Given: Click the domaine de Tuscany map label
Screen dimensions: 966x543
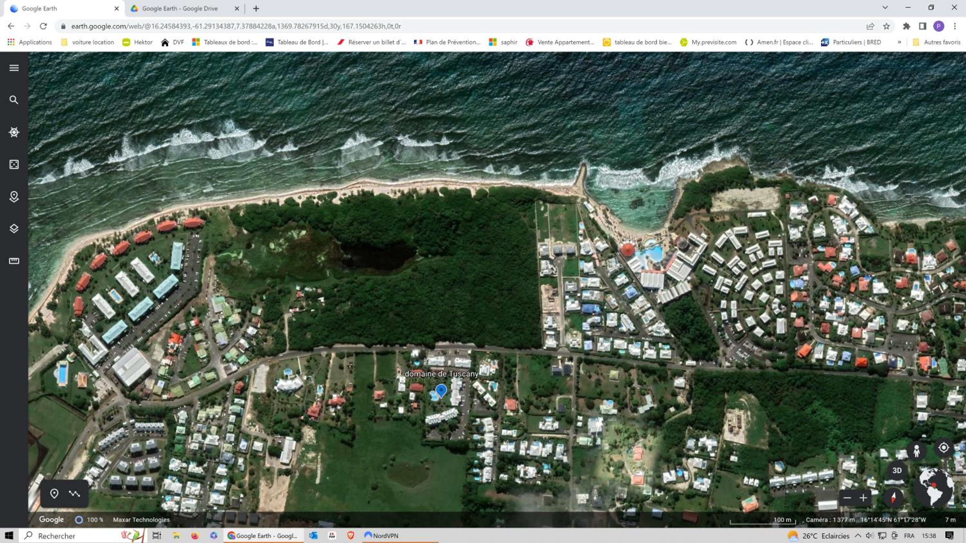Looking at the screenshot, I should click(441, 373).
